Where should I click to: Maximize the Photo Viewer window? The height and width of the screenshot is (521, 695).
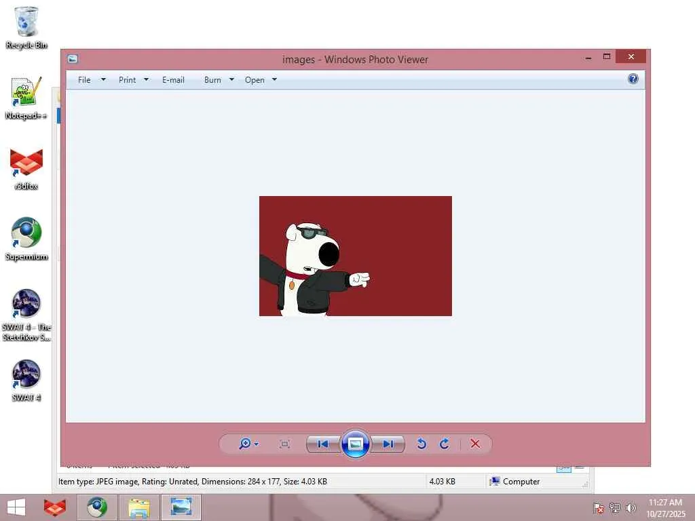(607, 57)
